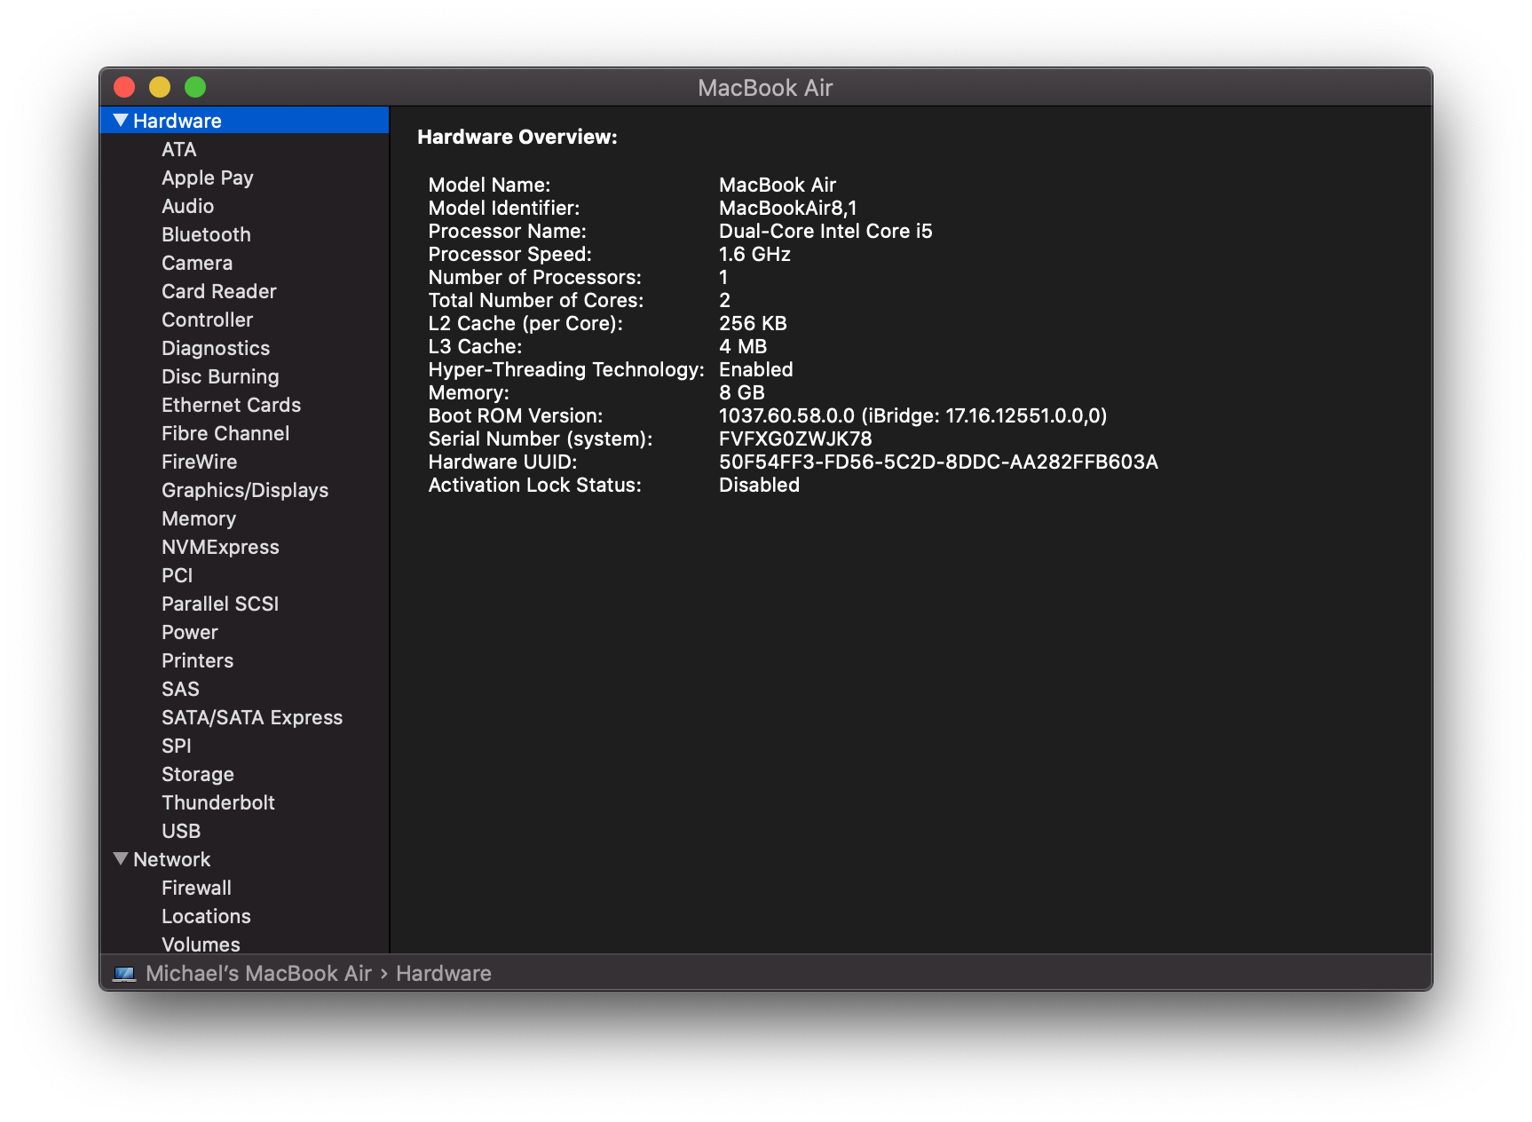Open Apple Pay in sidebar
The image size is (1532, 1122).
click(208, 178)
